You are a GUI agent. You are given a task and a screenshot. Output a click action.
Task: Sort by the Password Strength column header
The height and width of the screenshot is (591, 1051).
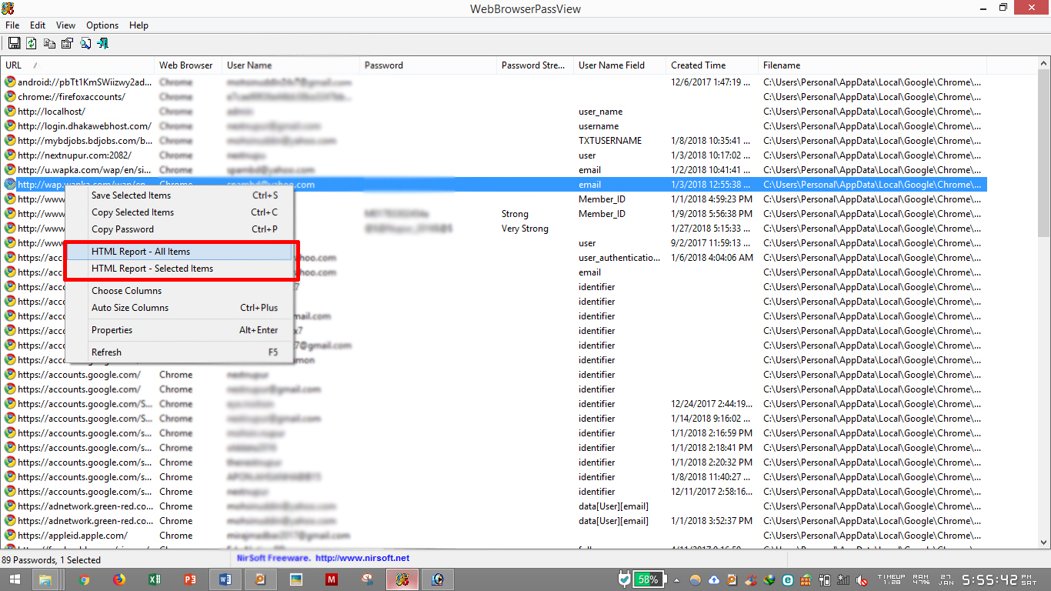click(536, 65)
